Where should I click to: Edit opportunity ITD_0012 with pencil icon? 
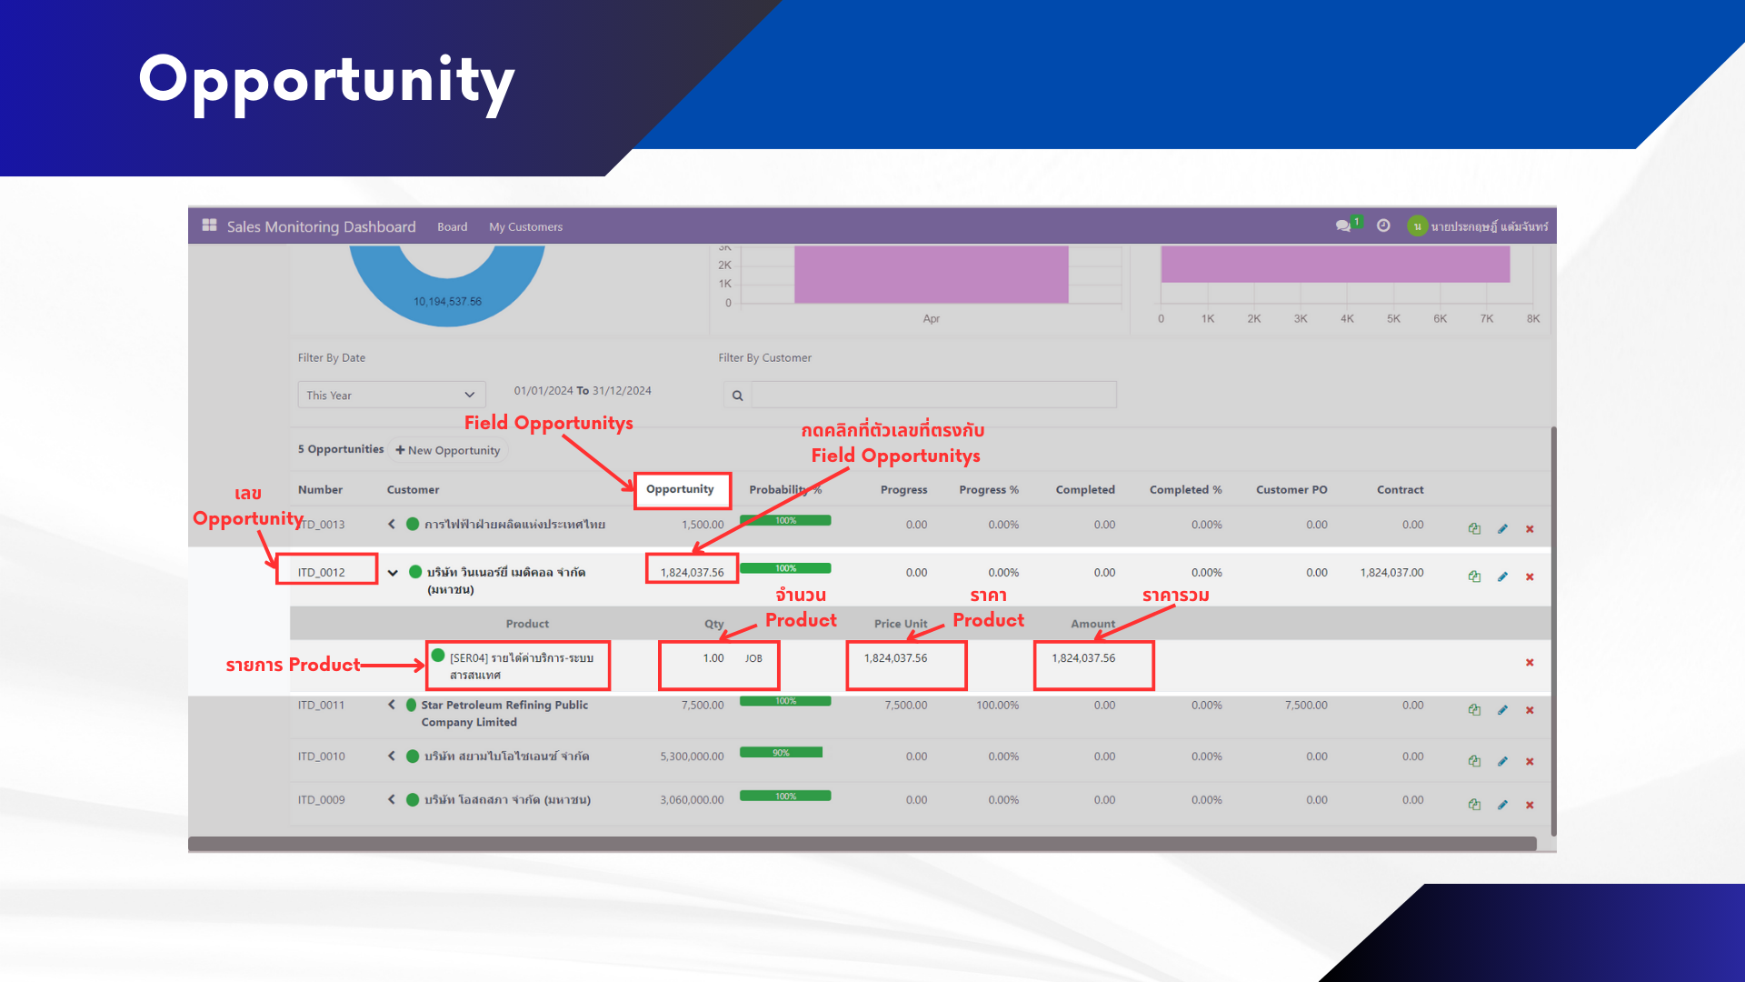(x=1502, y=576)
